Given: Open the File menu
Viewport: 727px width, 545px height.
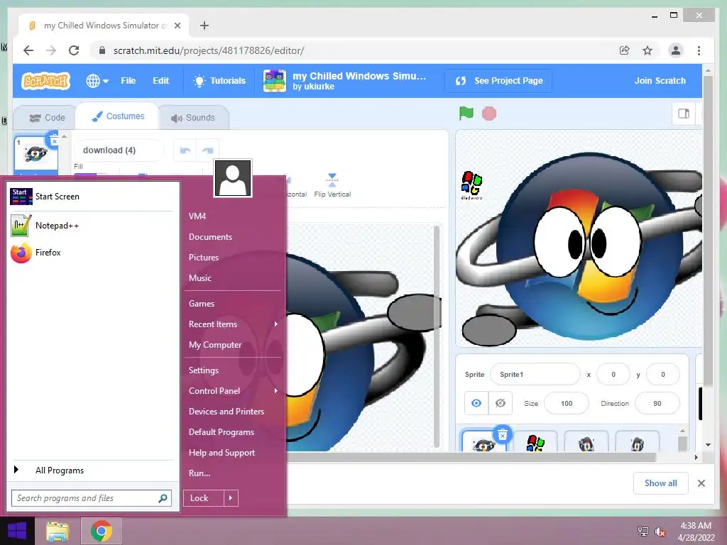Looking at the screenshot, I should (x=128, y=81).
